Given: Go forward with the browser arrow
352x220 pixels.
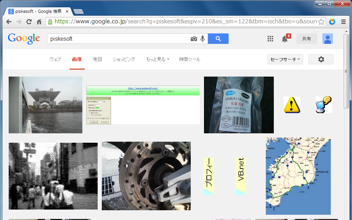Looking at the screenshot, I should pyautogui.click(x=19, y=22).
